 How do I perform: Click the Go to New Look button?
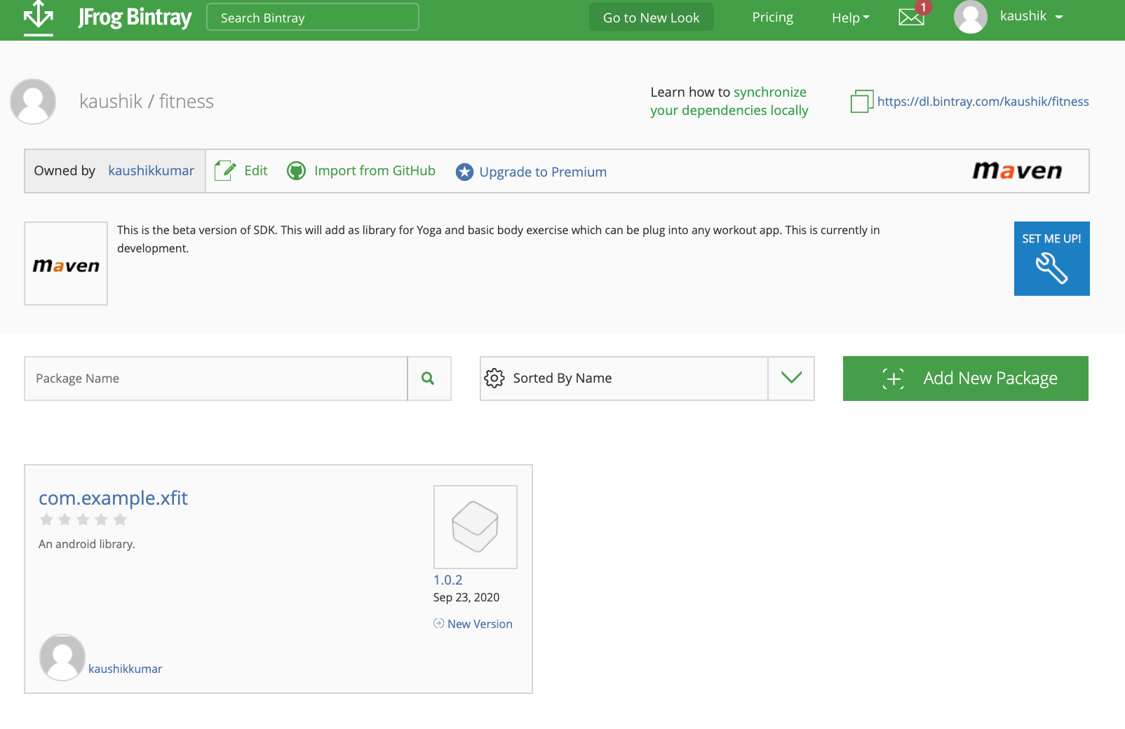click(651, 18)
